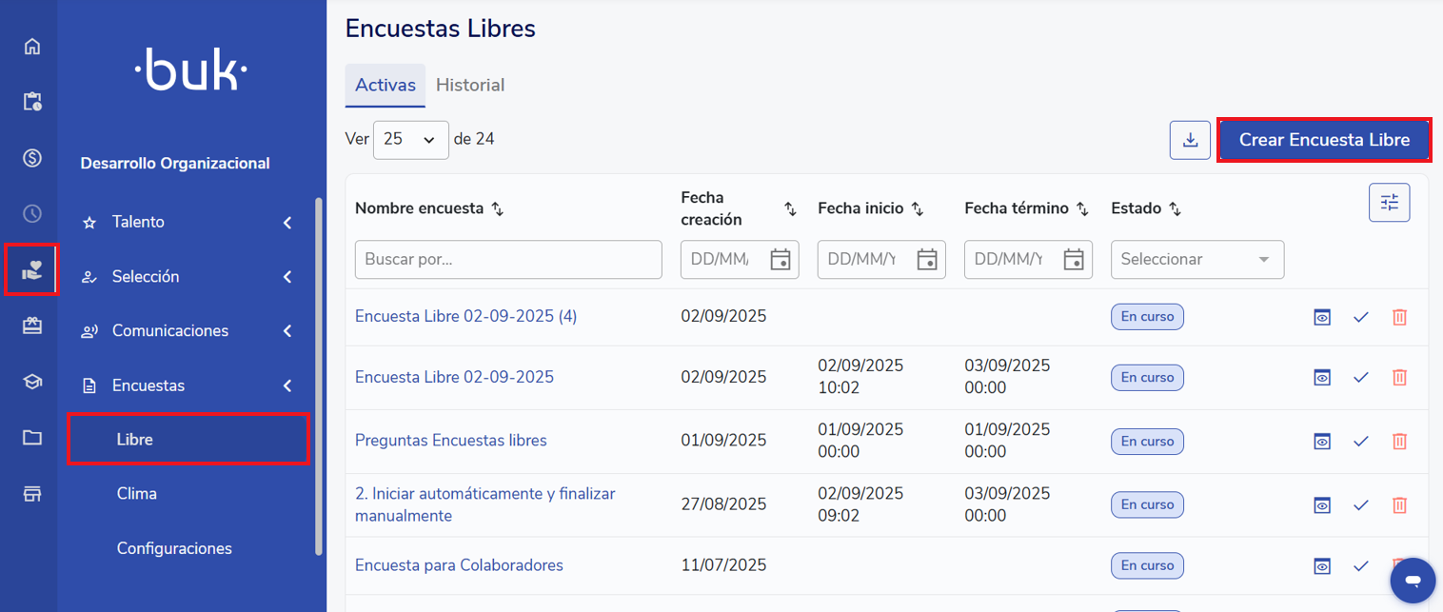Open the Estado Seleccionar dropdown

[x=1196, y=259]
